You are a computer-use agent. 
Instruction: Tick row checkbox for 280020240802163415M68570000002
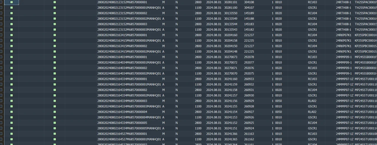pyautogui.click(x=1, y=46)
